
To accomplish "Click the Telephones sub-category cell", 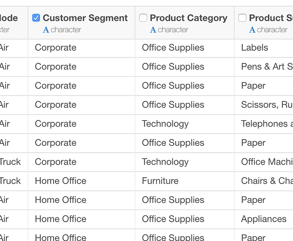I will (264, 124).
